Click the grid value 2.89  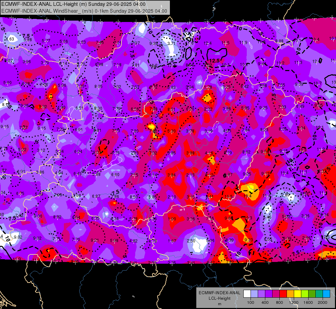pos(286,195)
